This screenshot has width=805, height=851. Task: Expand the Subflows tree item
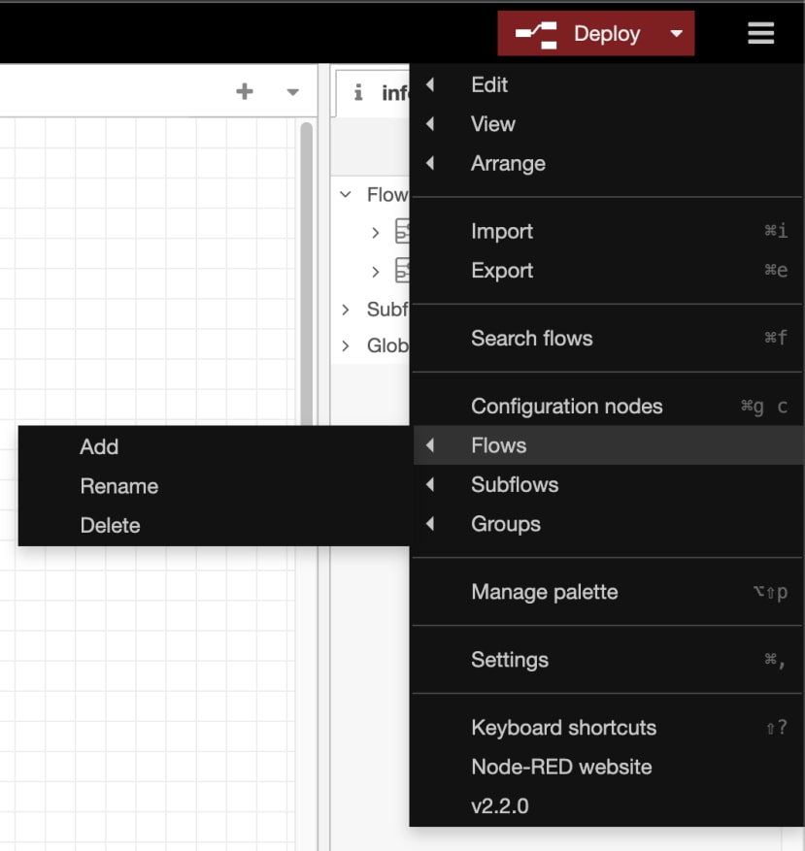pos(346,309)
